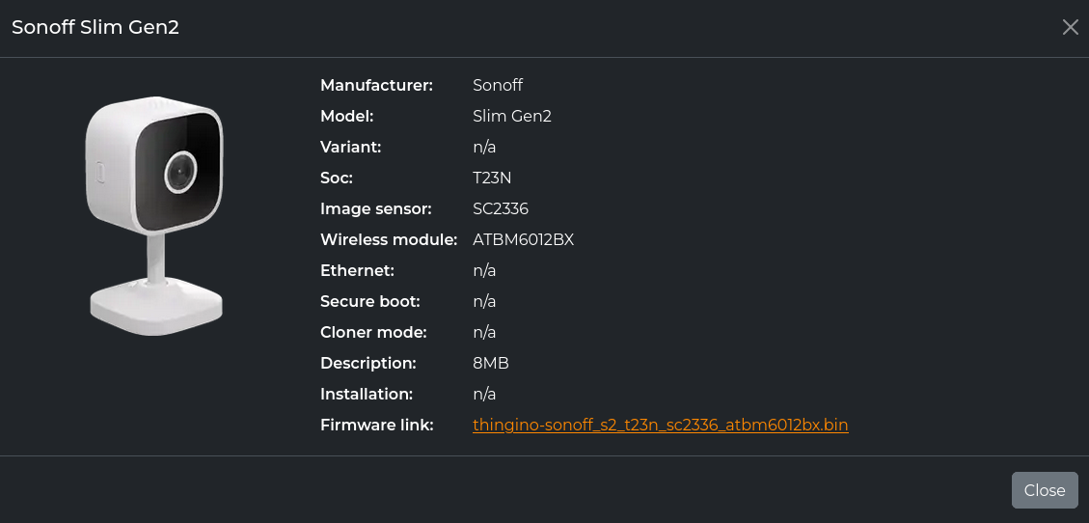Select the Image sensor value SC2336

pos(501,209)
